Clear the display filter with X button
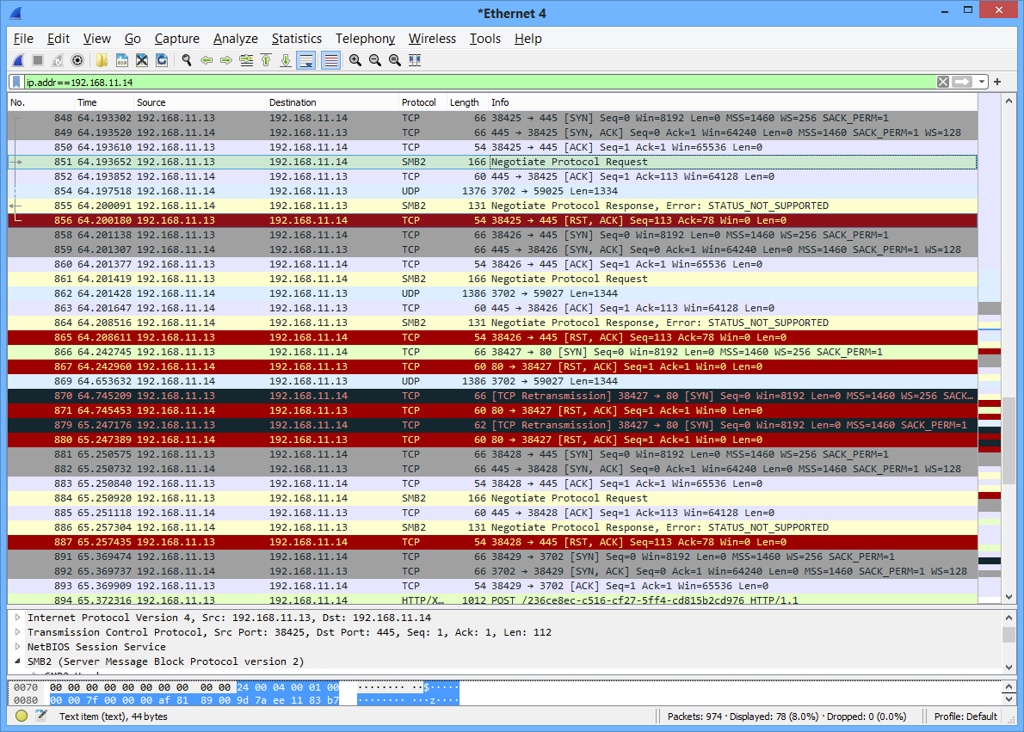 tap(943, 82)
